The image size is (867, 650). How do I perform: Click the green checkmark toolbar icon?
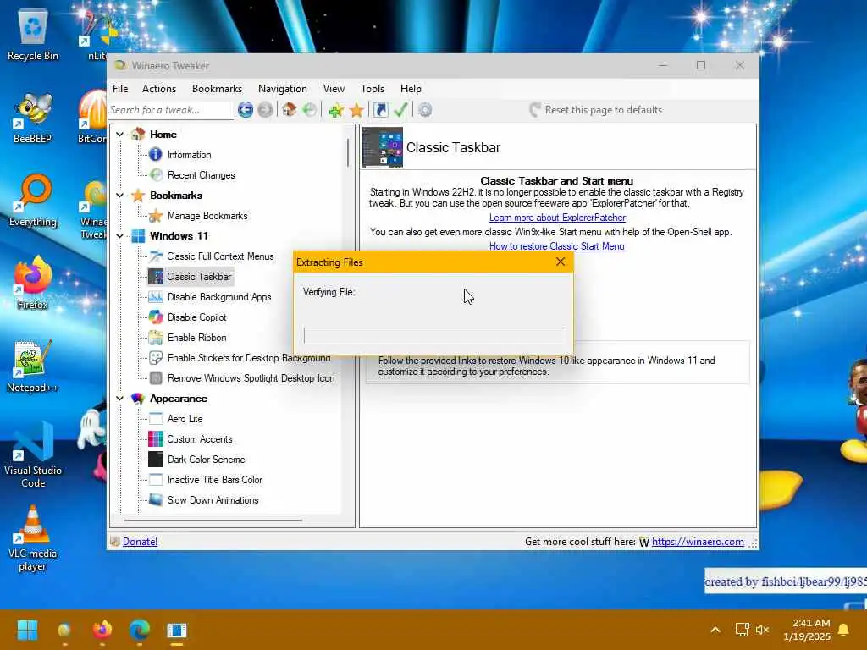tap(400, 110)
